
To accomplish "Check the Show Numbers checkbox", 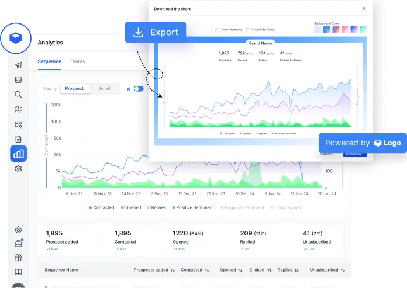I will point(218,30).
